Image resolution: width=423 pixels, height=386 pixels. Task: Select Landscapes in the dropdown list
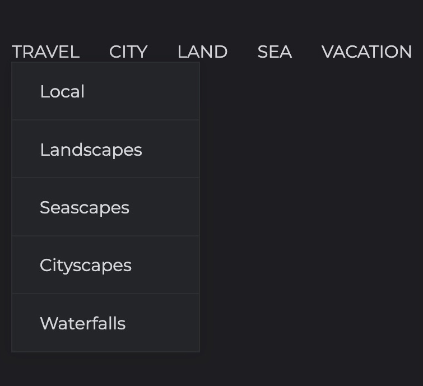pyautogui.click(x=105, y=149)
